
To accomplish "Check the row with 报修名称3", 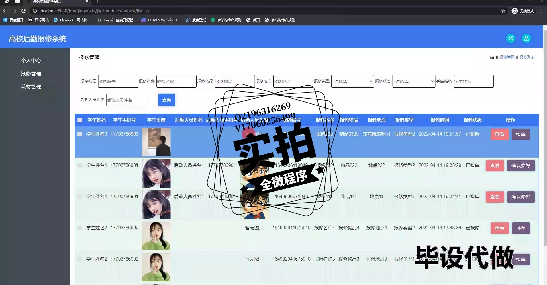I will point(80,259).
